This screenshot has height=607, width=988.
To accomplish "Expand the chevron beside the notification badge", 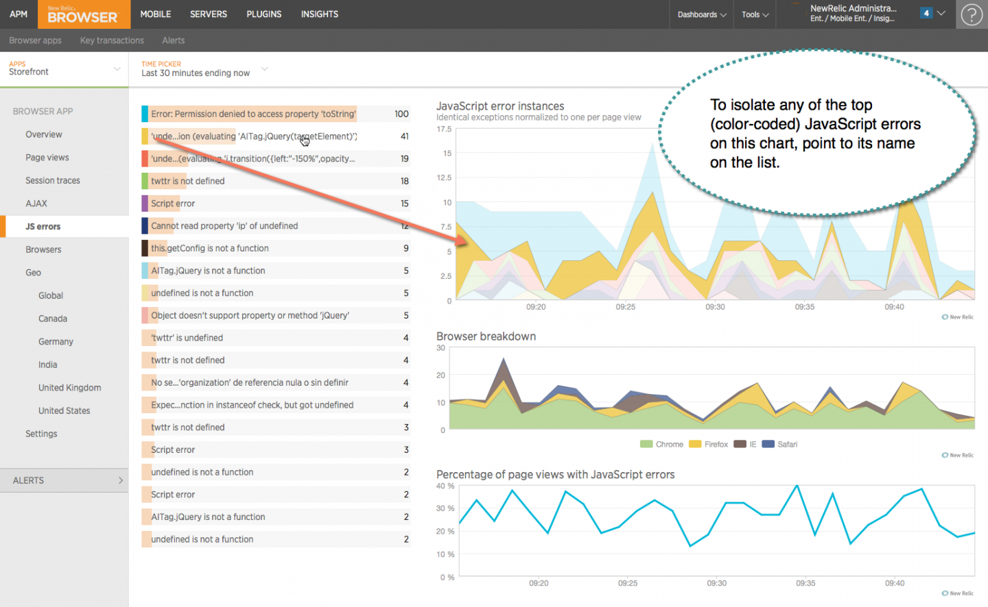I will 941,13.
